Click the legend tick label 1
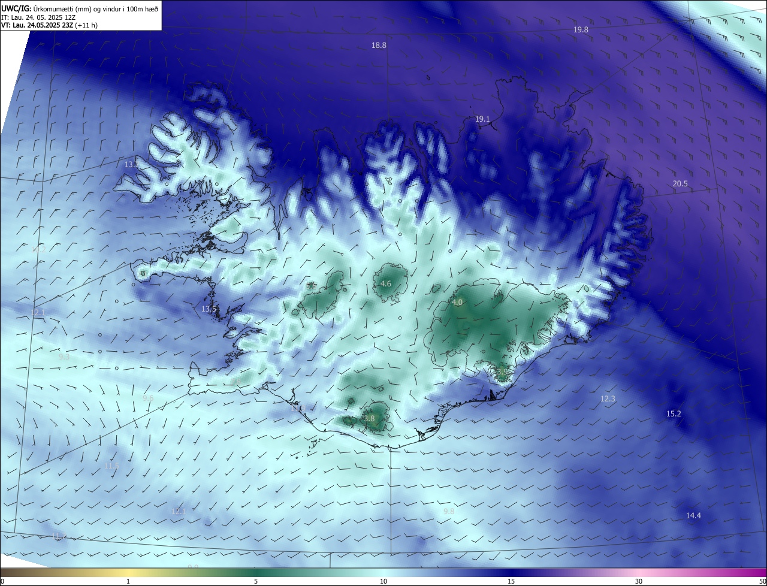The height and width of the screenshot is (586, 767). 128,581
